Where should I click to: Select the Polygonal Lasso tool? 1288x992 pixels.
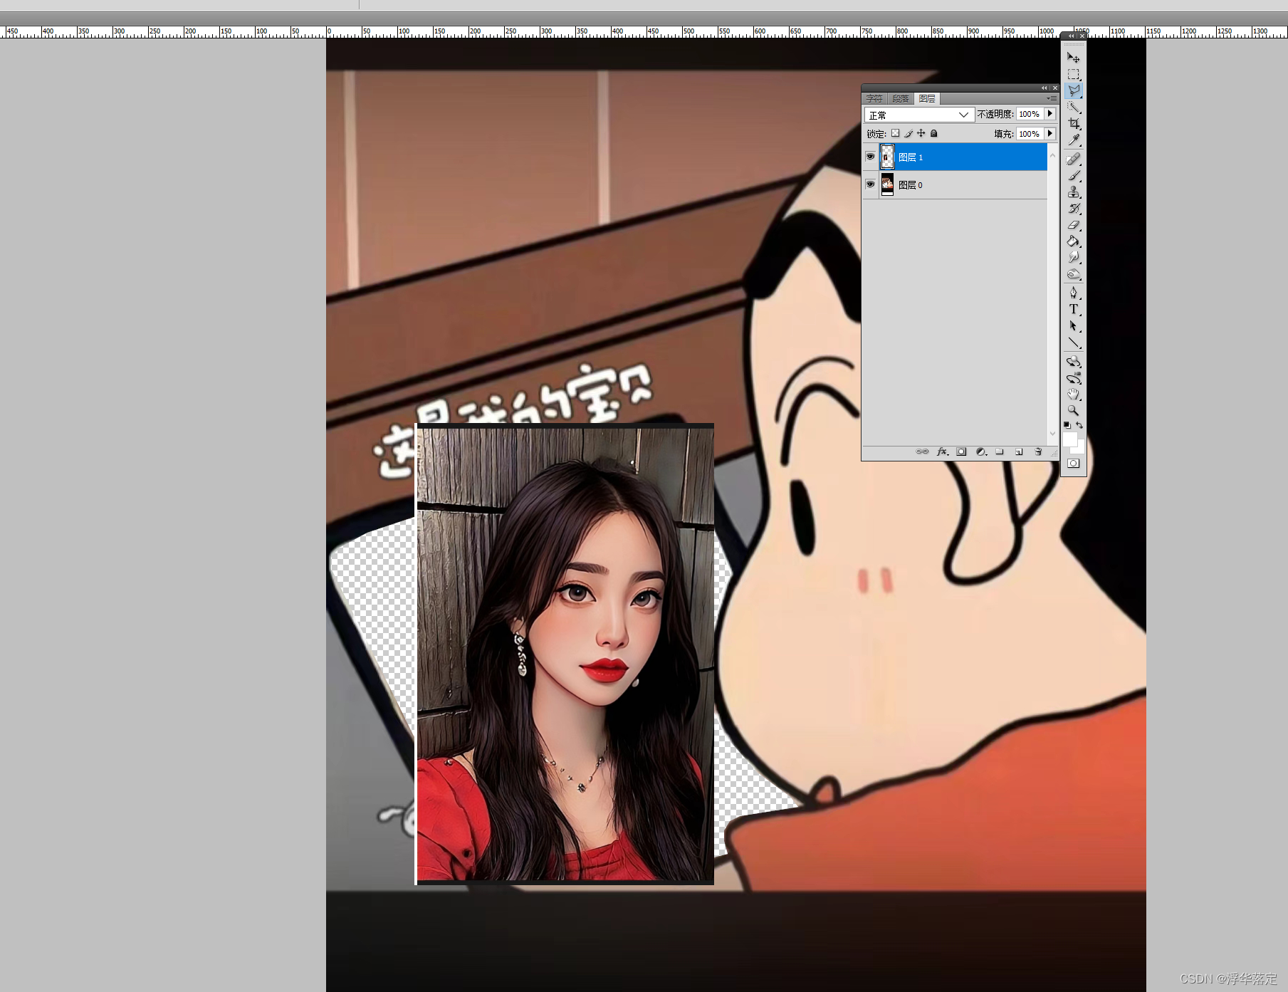click(1074, 90)
